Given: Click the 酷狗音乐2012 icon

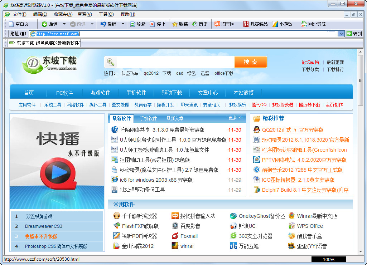Looking at the screenshot, I should (x=257, y=170).
